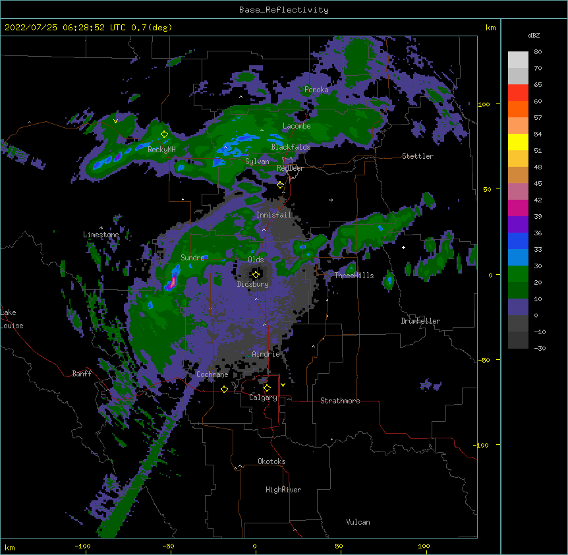Click the Strathmore city label
This screenshot has width=568, height=555.
pos(340,401)
